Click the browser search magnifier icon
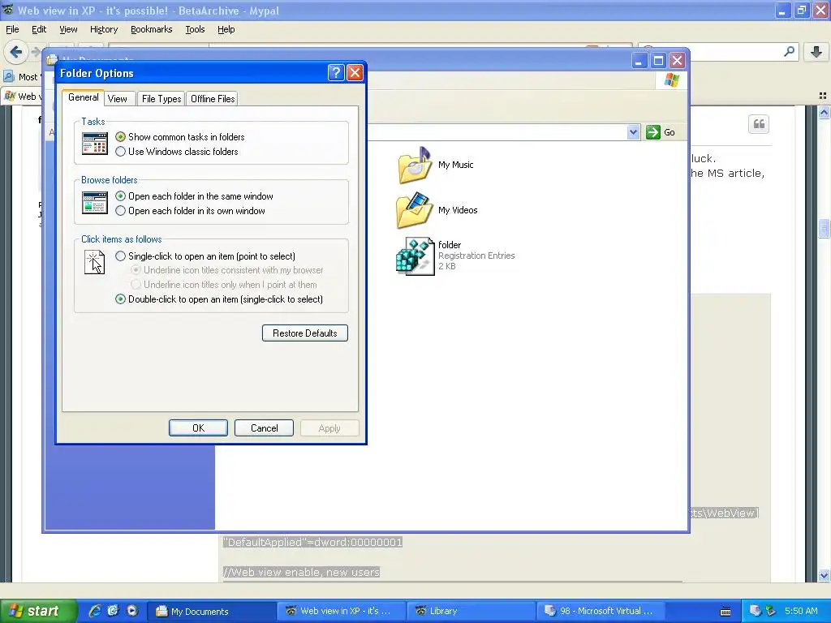This screenshot has height=623, width=831. (x=789, y=51)
